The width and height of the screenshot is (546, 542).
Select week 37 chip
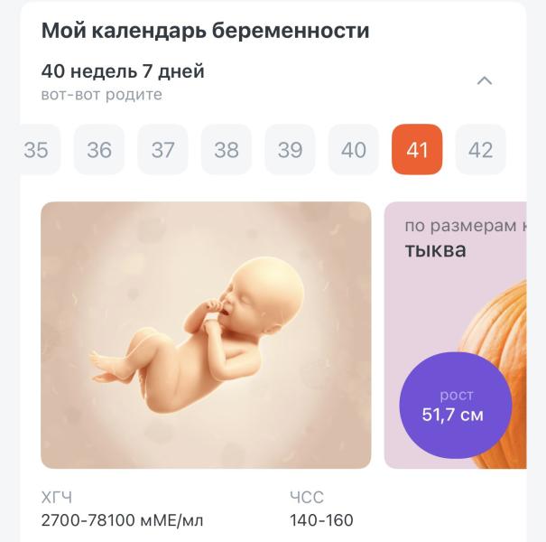tap(162, 149)
